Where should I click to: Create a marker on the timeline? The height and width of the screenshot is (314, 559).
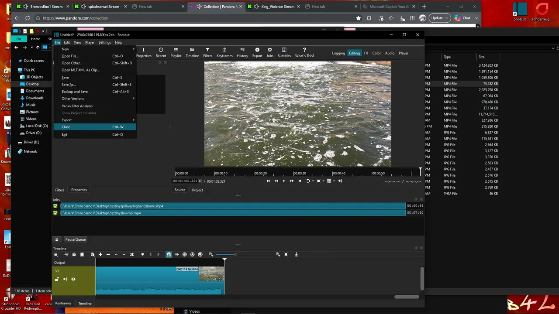point(142,254)
